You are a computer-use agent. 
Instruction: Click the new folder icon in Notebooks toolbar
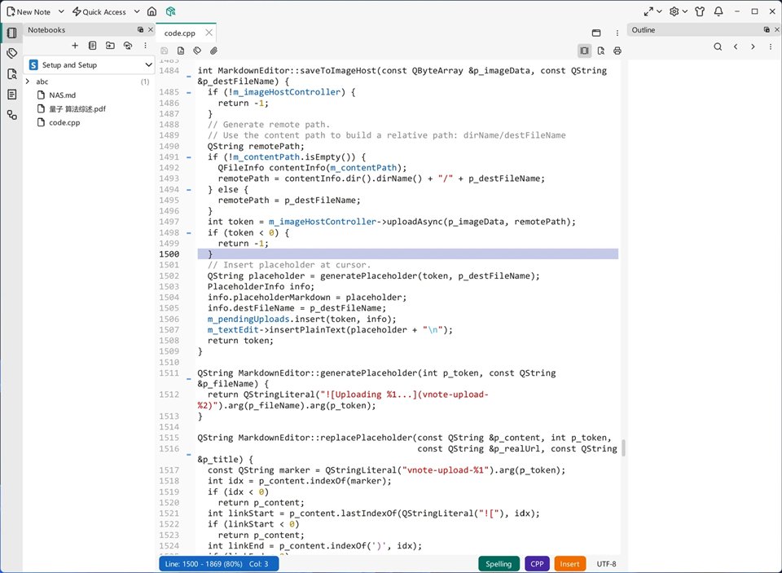[110, 46]
